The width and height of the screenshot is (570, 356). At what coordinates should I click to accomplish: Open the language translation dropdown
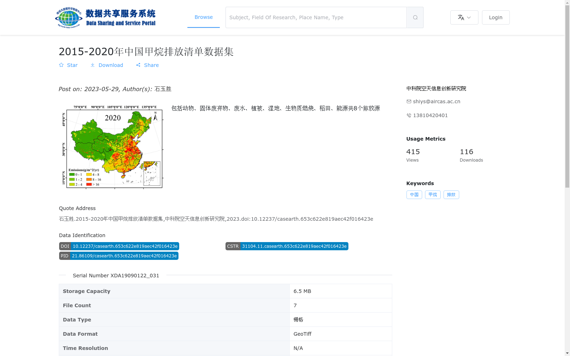pos(464,17)
